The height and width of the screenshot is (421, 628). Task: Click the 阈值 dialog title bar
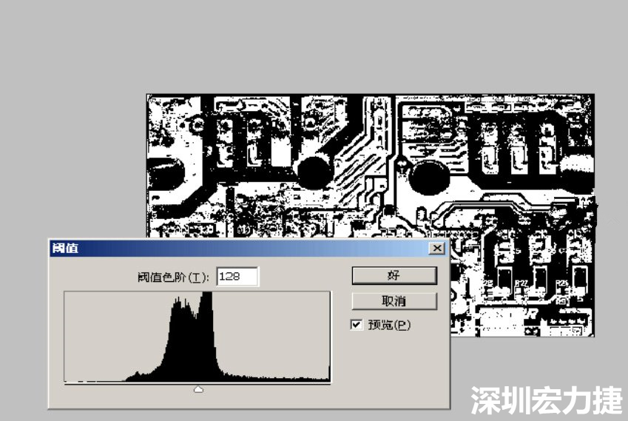(x=222, y=248)
